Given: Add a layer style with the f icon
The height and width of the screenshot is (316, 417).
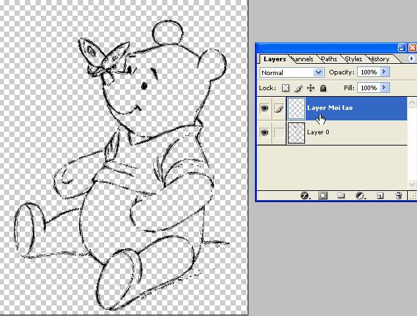Looking at the screenshot, I should [x=304, y=196].
